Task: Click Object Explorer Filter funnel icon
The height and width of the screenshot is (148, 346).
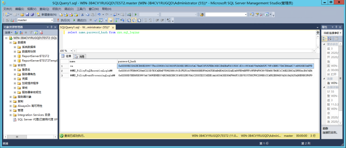Action: 31,33
